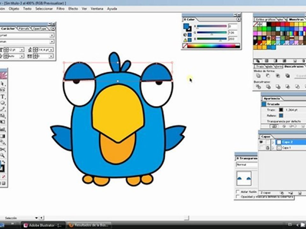306x229 pixels.
Task: Enable Opacidad y máscara definen cobertura checkbox
Action: [238, 197]
